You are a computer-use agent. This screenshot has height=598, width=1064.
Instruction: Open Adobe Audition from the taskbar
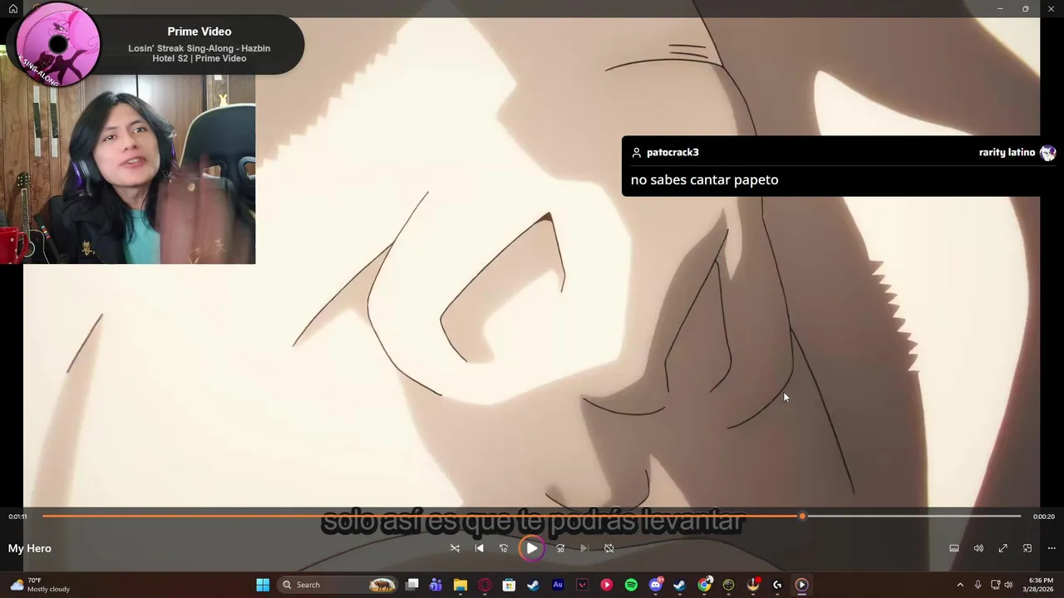tap(558, 585)
